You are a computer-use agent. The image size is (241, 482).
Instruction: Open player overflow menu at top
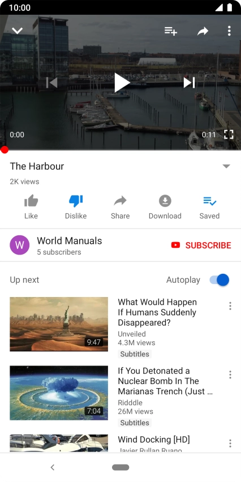pos(229,31)
